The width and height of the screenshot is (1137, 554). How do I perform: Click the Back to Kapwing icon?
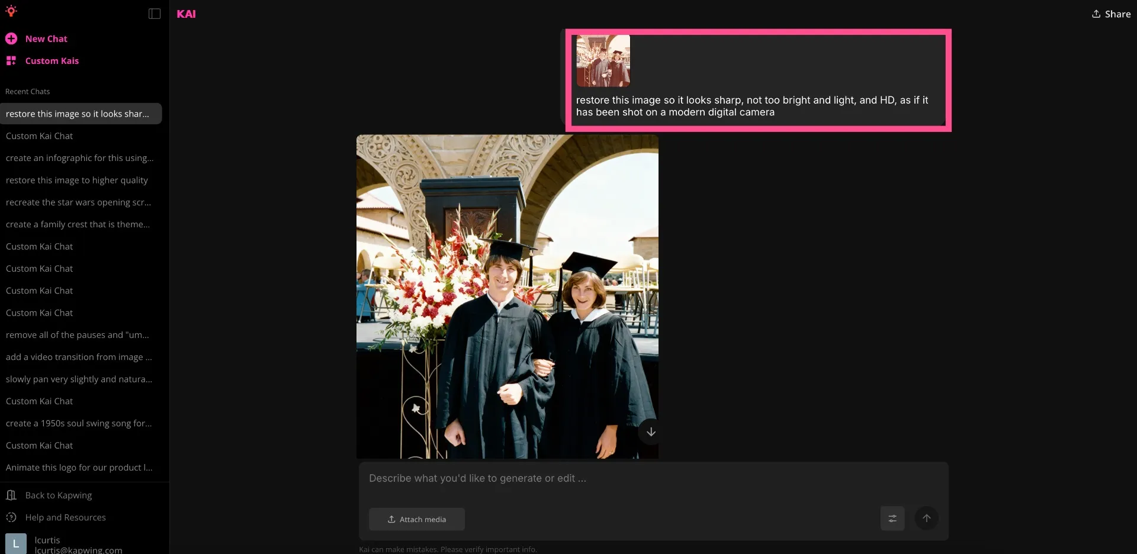click(x=11, y=495)
